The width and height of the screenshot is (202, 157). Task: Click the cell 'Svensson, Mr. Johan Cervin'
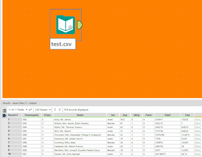point(80,139)
